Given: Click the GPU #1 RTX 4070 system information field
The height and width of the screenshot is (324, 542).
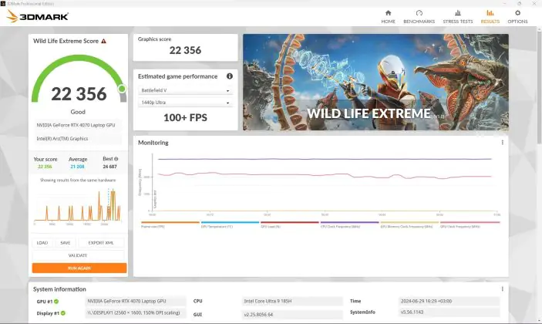Looking at the screenshot, I should coord(136,301).
